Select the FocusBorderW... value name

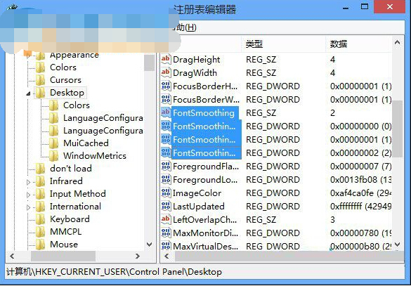click(206, 100)
